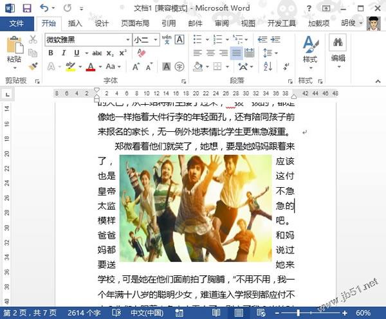Click the word count 2614 个字
386x319 pixels.
pos(84,313)
